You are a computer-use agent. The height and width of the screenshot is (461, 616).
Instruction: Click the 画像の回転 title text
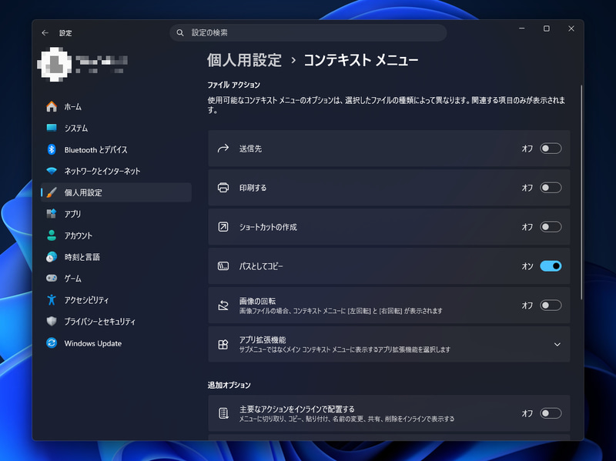pyautogui.click(x=257, y=301)
